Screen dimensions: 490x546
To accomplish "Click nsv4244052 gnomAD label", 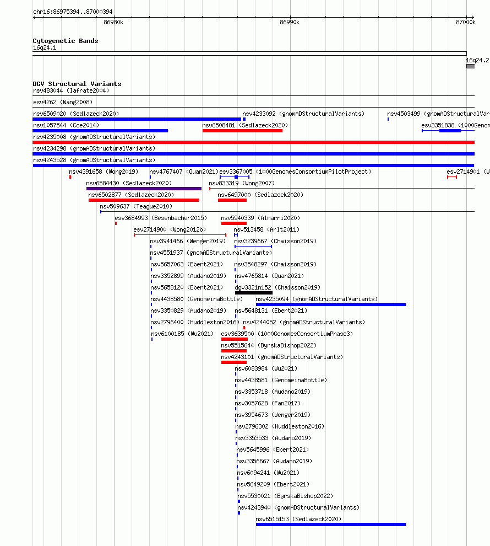I will click(304, 322).
